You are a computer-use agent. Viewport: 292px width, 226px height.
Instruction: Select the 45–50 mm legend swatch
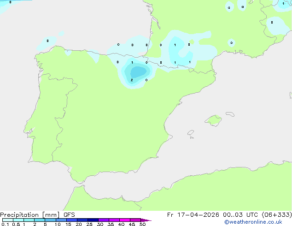click(x=135, y=220)
